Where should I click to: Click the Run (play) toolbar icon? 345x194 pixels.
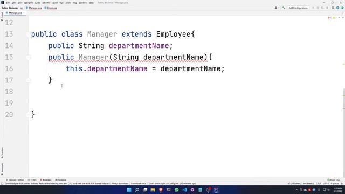pos(313,8)
